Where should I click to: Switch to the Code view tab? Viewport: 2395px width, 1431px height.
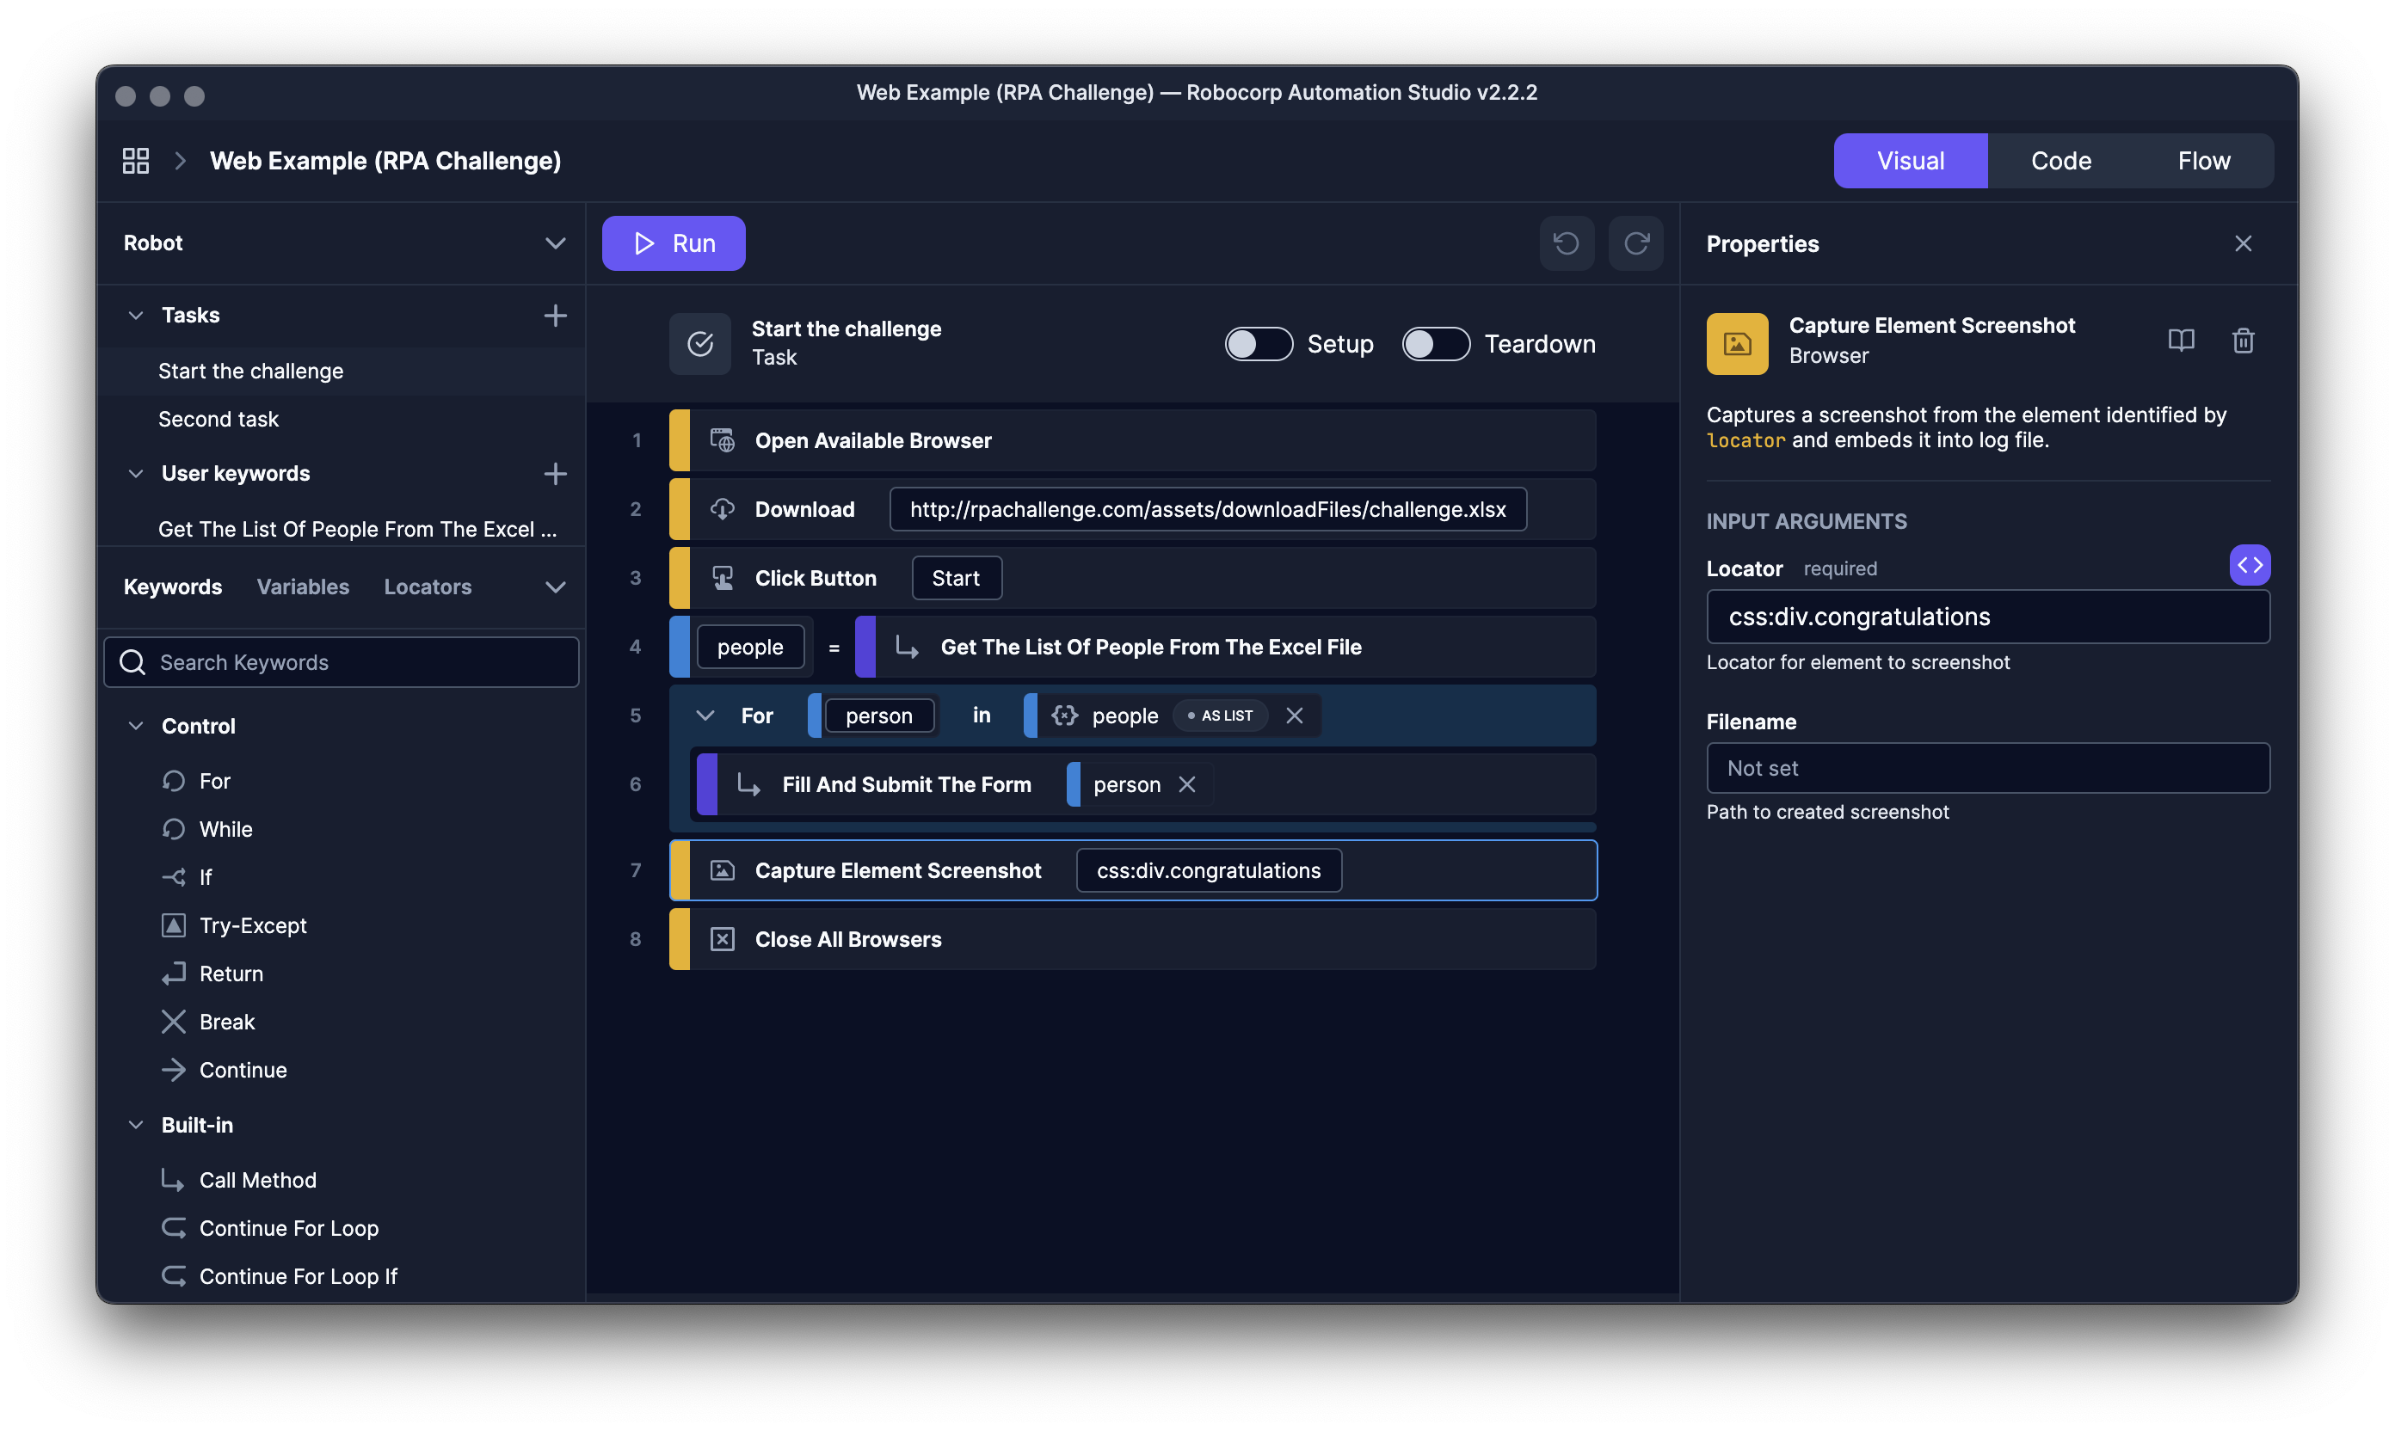click(2060, 161)
